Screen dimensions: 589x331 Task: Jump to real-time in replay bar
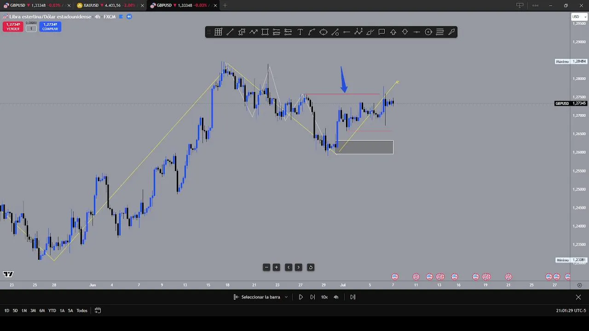(353, 297)
